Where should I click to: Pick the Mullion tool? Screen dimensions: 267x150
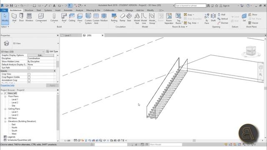point(104,17)
